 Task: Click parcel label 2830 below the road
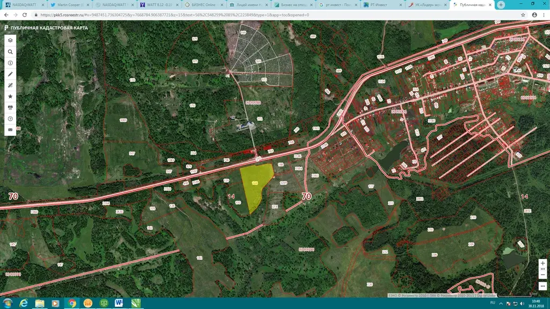click(119, 211)
